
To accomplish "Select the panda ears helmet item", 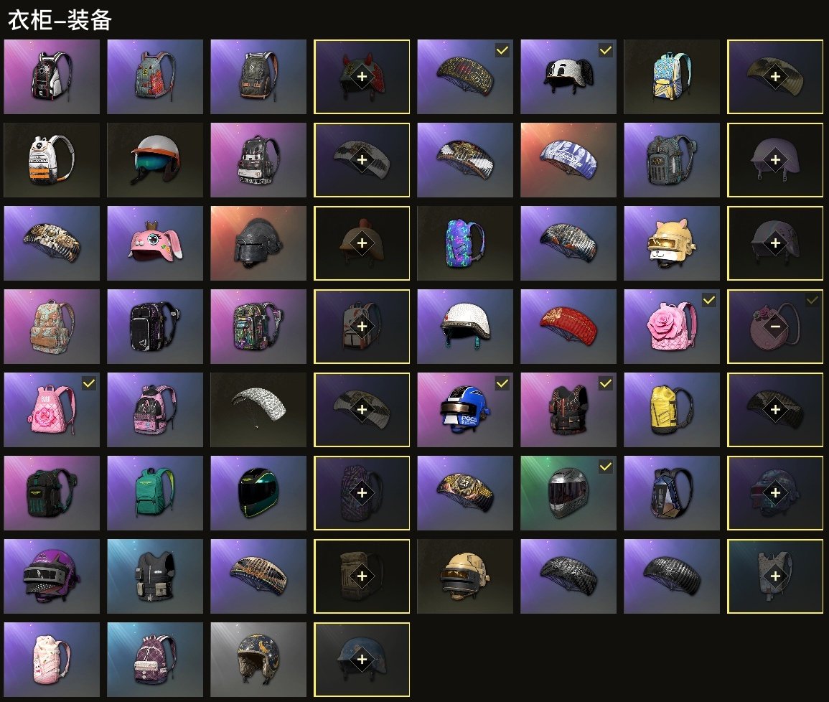I will (568, 77).
